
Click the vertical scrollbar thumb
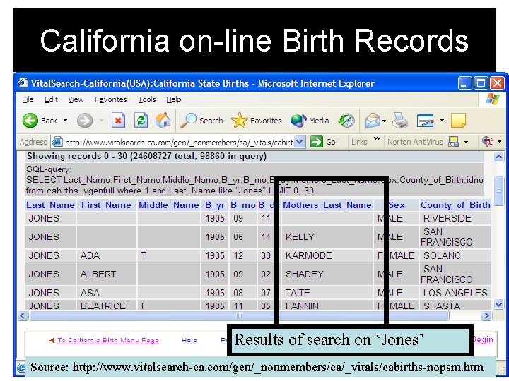coord(498,191)
